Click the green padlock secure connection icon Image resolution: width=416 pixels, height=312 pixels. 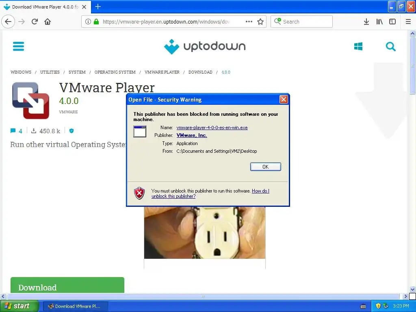tap(96, 22)
